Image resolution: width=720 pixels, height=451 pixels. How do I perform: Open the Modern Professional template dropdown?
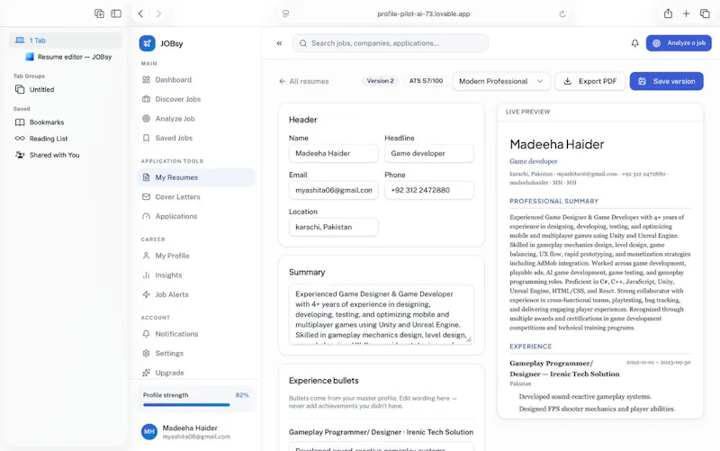pos(501,81)
